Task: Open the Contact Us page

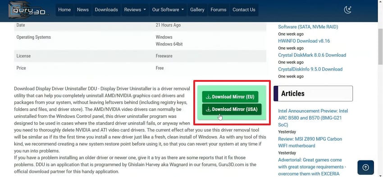Action: click(244, 10)
